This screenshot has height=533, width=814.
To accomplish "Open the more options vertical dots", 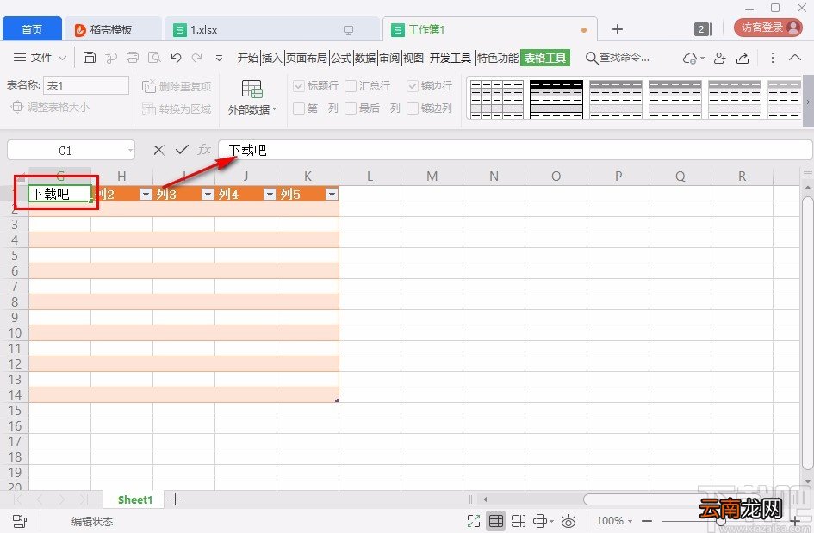I will pos(773,58).
